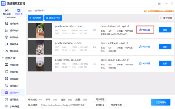Click the 输出路径 path field
Screen dimensions: 175x109
66,105
